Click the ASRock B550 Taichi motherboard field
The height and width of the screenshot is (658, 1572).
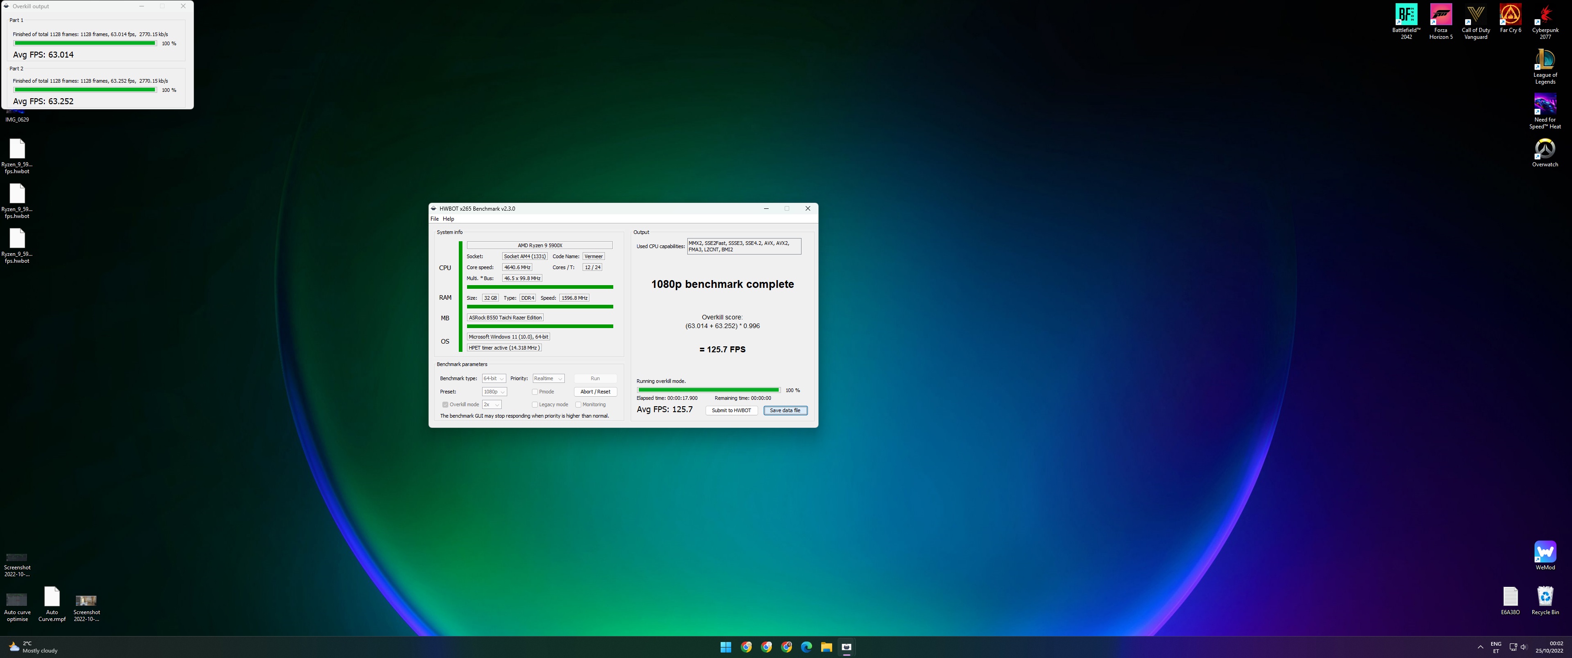[505, 318]
